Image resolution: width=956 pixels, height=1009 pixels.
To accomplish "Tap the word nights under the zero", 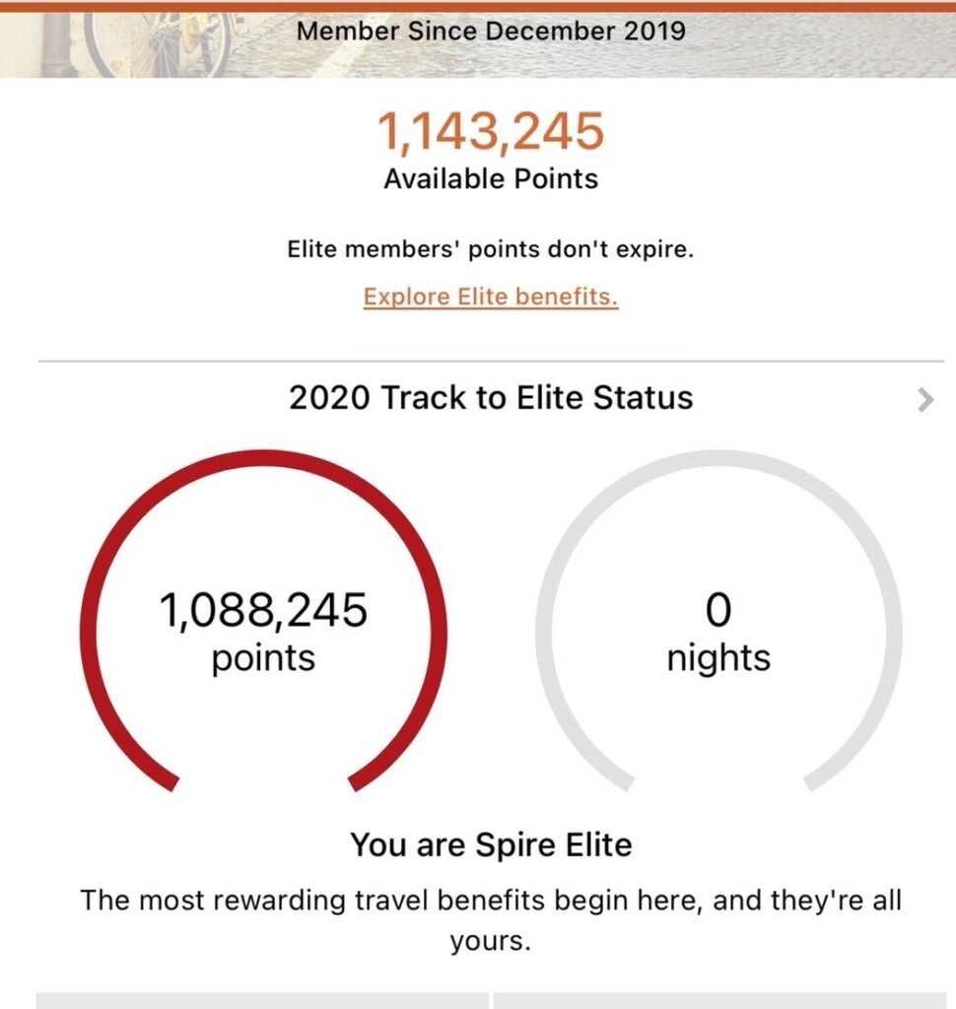I will tap(718, 657).
